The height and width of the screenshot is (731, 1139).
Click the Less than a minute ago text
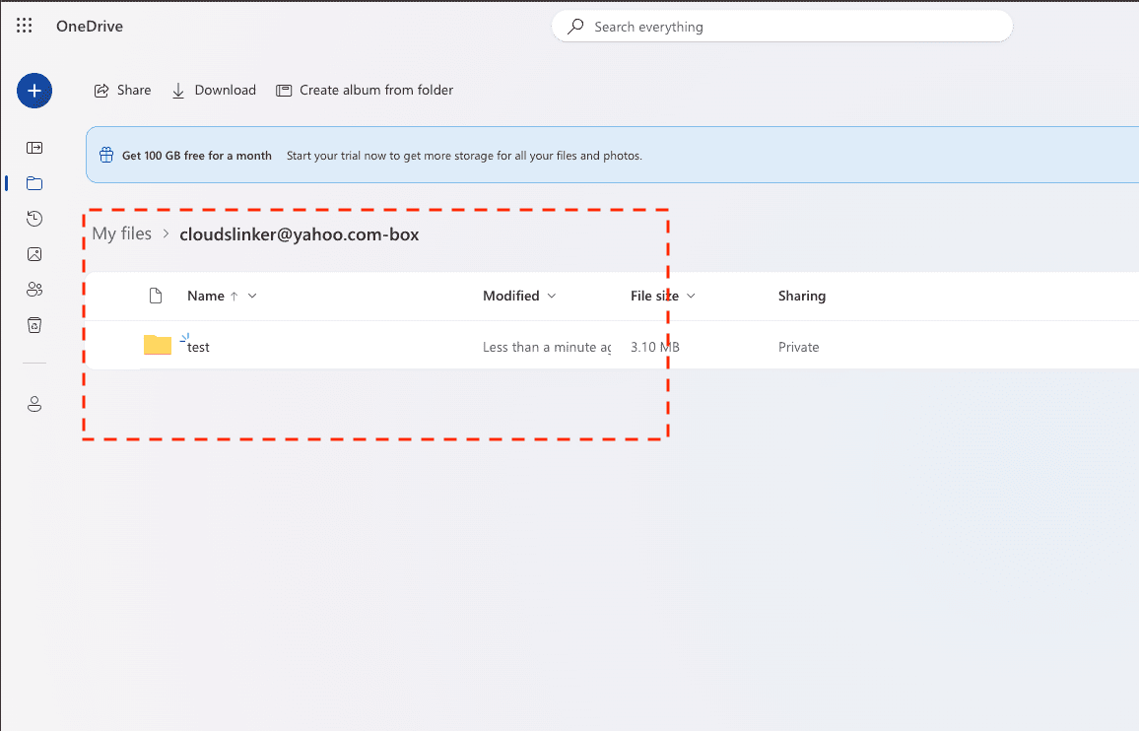546,348
